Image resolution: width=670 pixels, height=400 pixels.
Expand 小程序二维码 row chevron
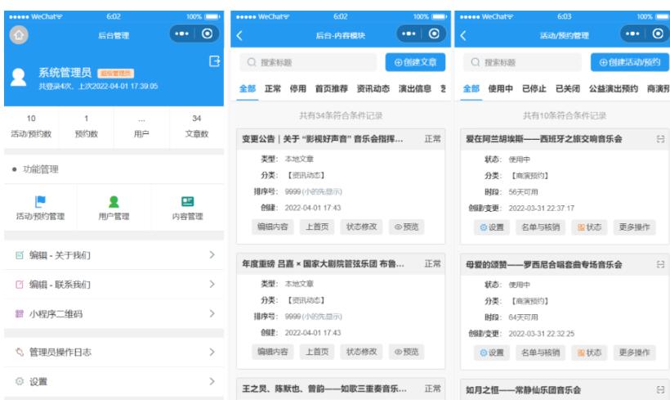[212, 314]
